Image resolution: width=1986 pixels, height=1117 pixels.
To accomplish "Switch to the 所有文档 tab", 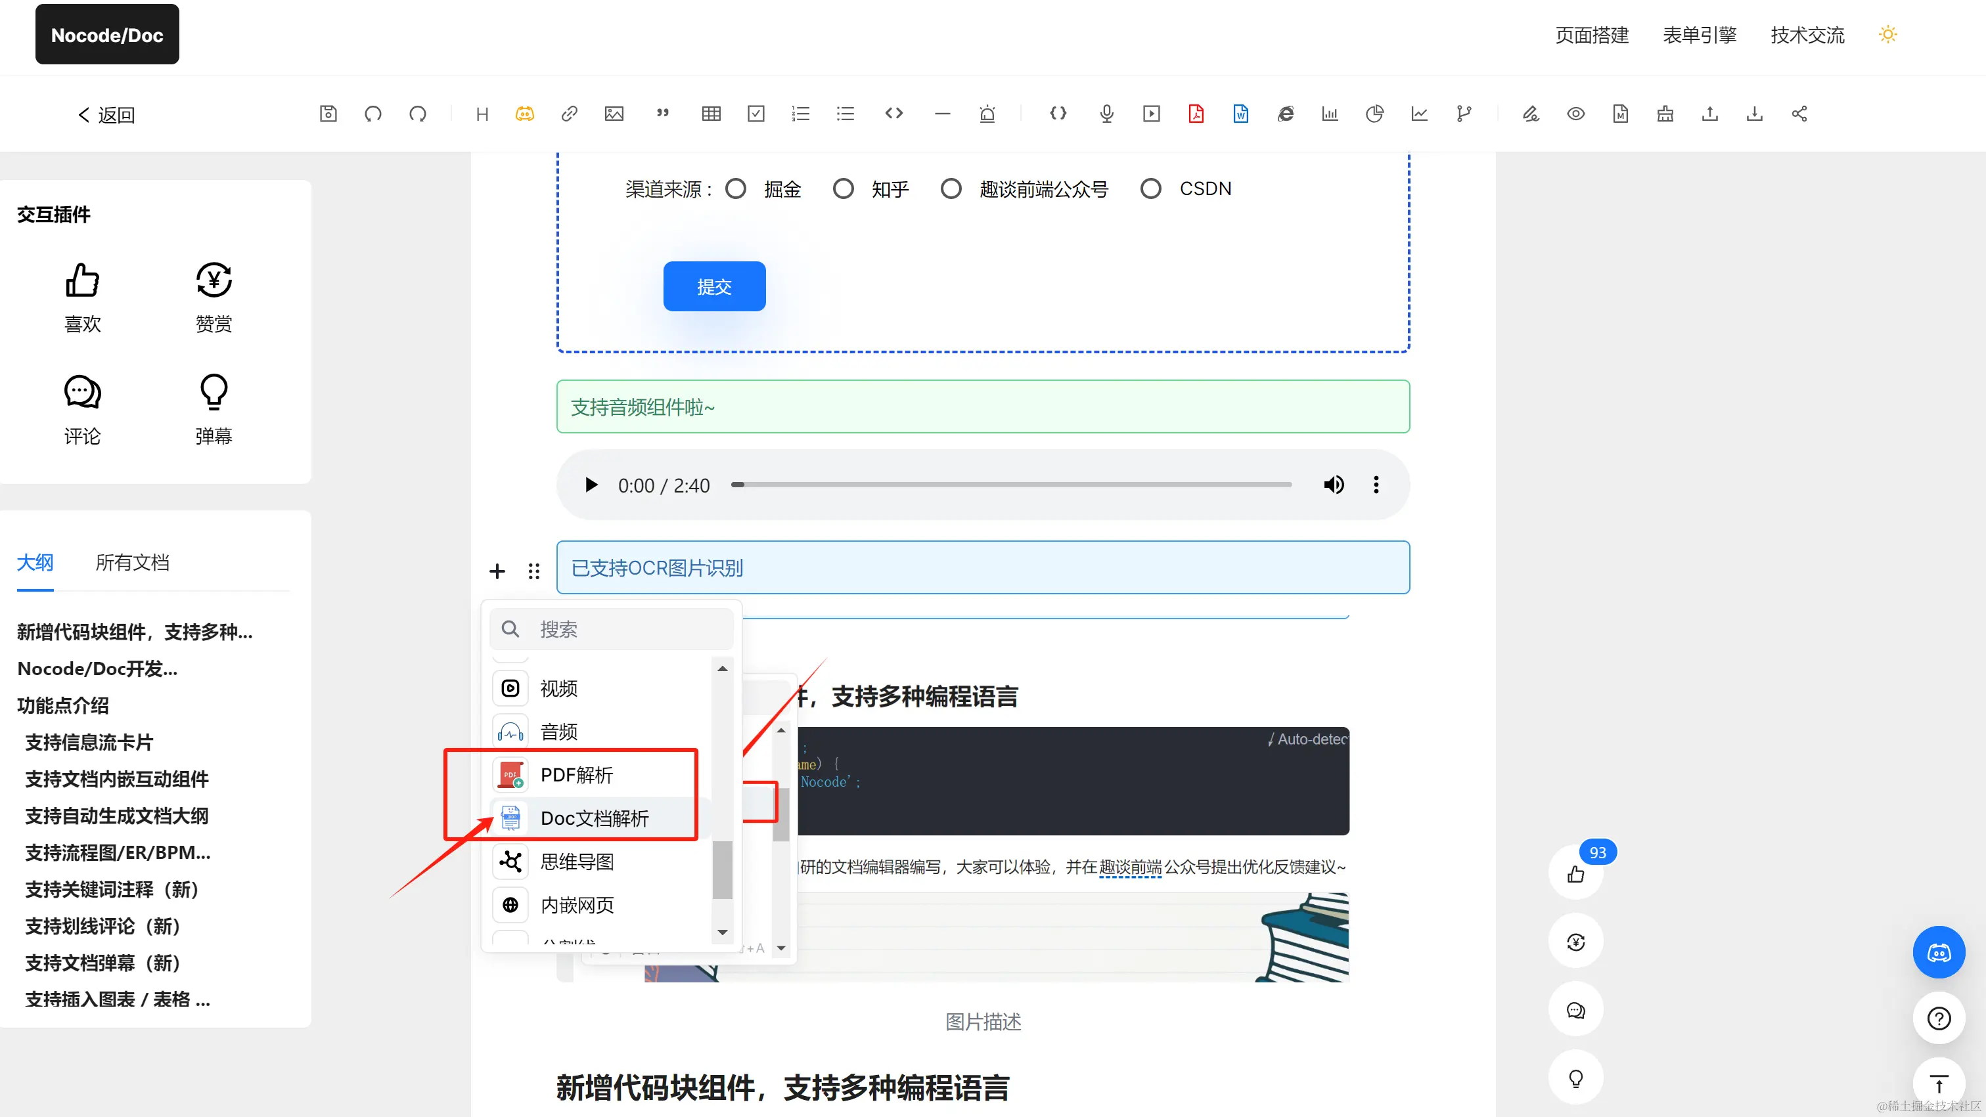I will [x=132, y=563].
